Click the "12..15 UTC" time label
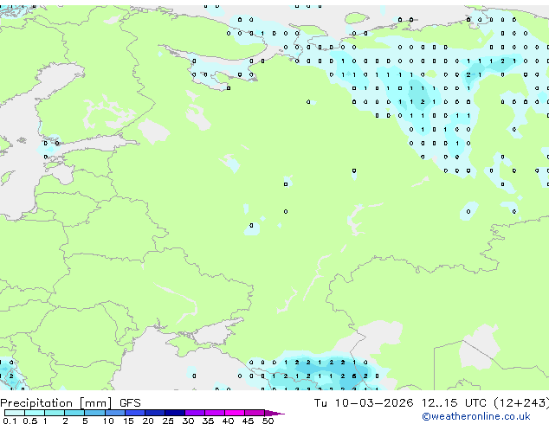The image size is (549, 424). pyautogui.click(x=454, y=403)
